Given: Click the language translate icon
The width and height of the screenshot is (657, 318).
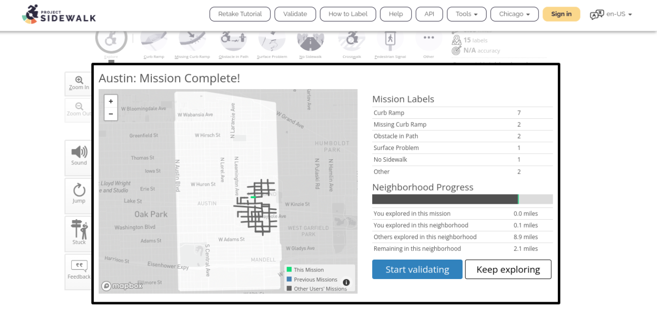Looking at the screenshot, I should point(597,14).
